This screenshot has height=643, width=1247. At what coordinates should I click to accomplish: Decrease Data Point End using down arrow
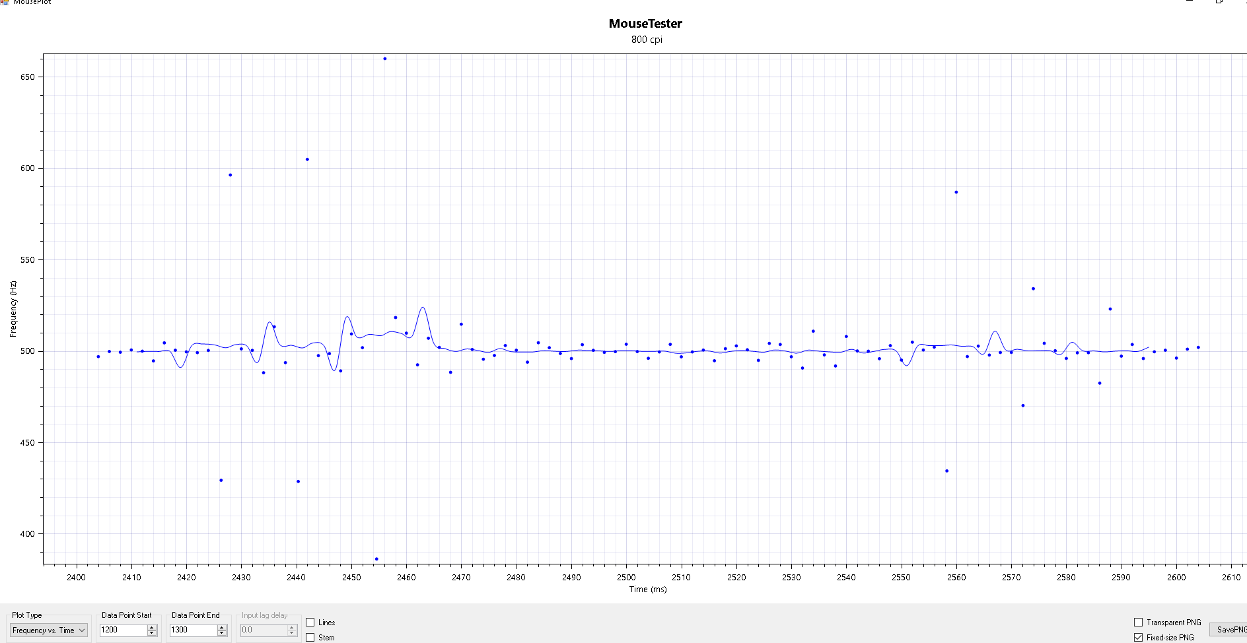[222, 634]
